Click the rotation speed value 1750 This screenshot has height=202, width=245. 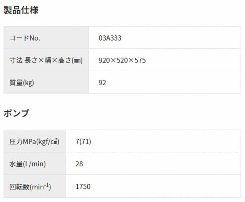point(83,186)
